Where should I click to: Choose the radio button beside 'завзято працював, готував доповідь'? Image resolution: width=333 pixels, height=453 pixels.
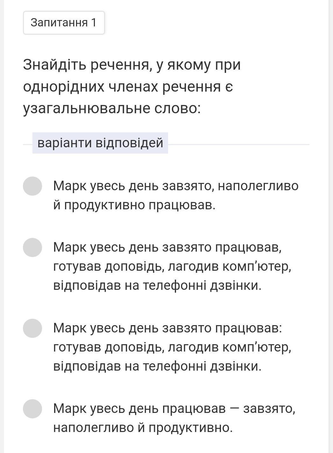click(32, 247)
